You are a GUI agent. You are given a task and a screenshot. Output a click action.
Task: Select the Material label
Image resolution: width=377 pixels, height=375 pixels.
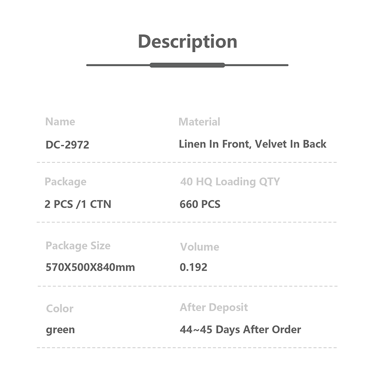click(199, 122)
